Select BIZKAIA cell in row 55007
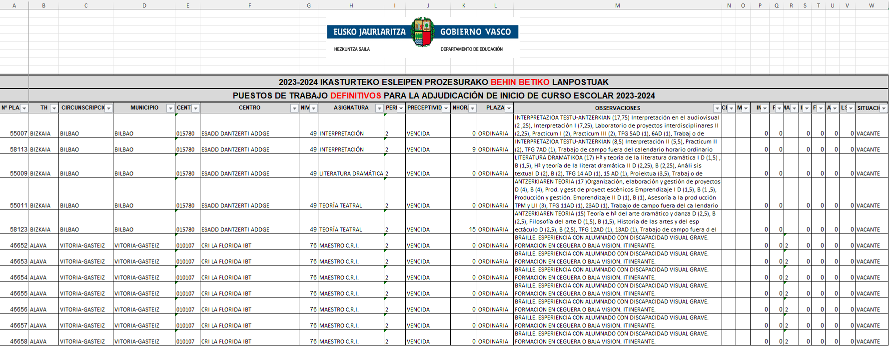889x346 pixels. coord(44,125)
